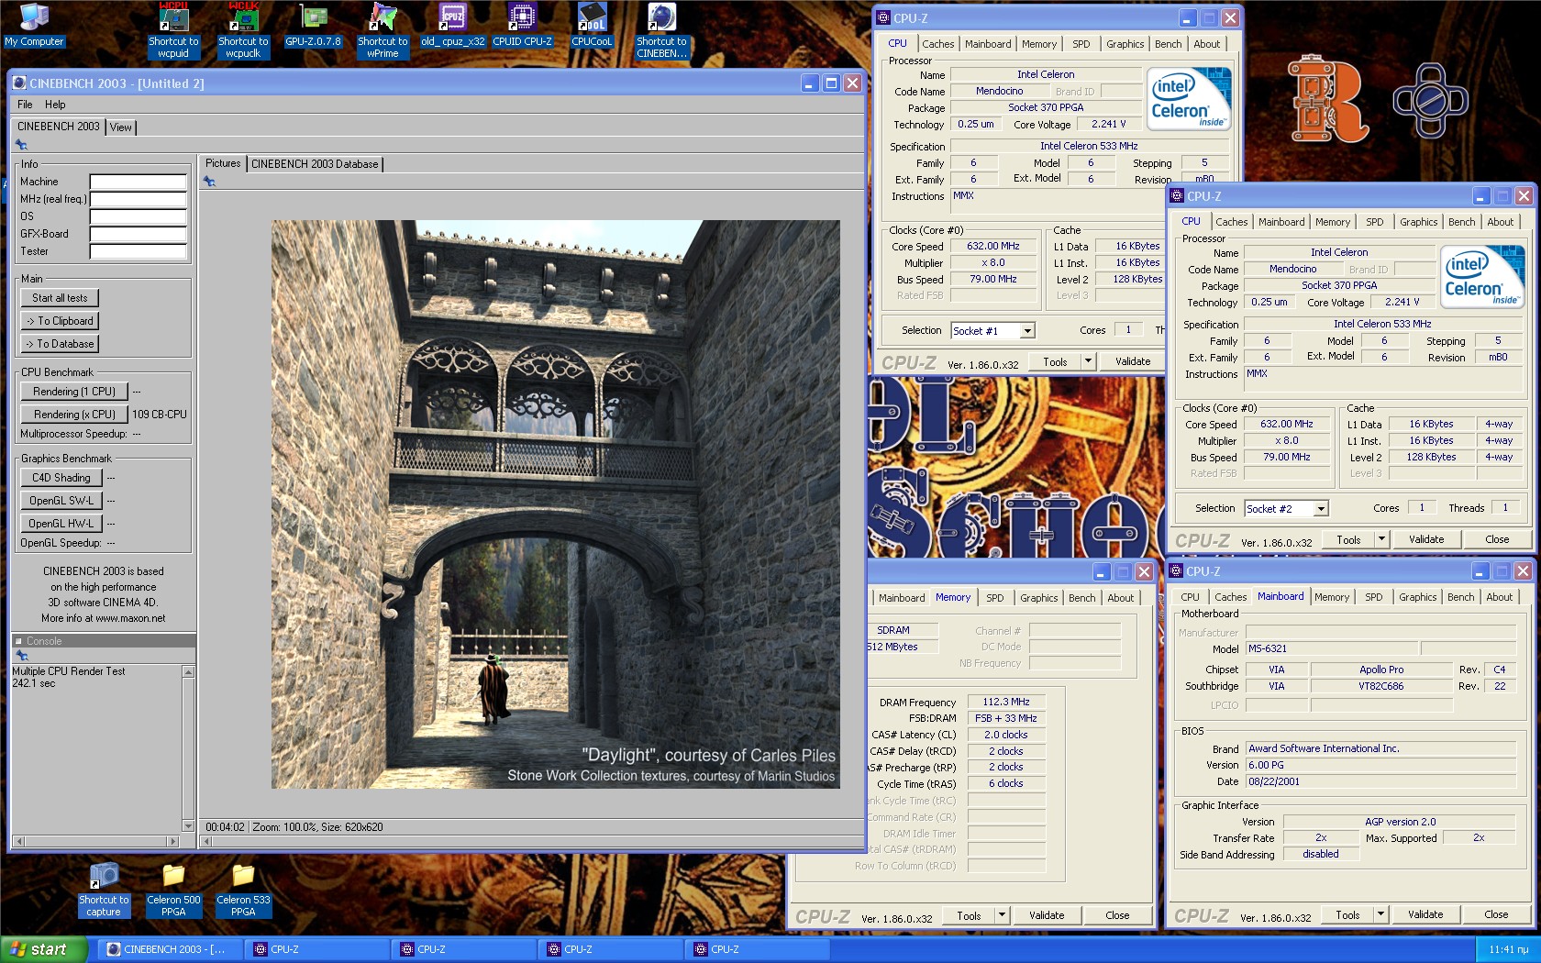The image size is (1541, 963).
Task: Select the Pictures tab in CINEBENCH
Action: click(x=223, y=163)
